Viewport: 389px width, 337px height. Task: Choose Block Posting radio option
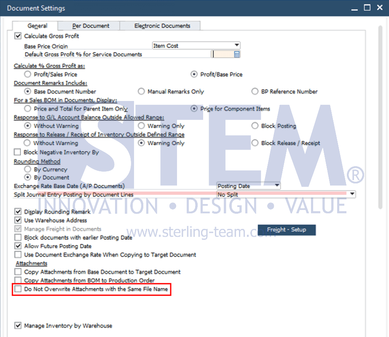[255, 125]
